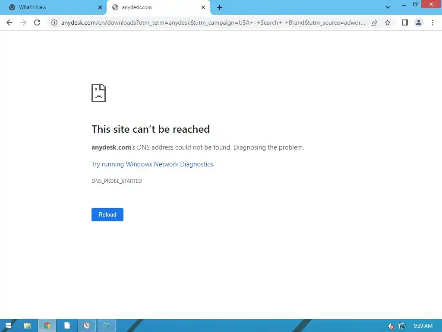The image size is (442, 332).
Task: Click the sad page error icon
Action: pos(99,93)
